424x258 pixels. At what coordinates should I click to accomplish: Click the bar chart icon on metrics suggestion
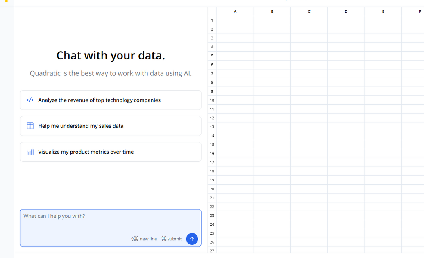point(30,152)
